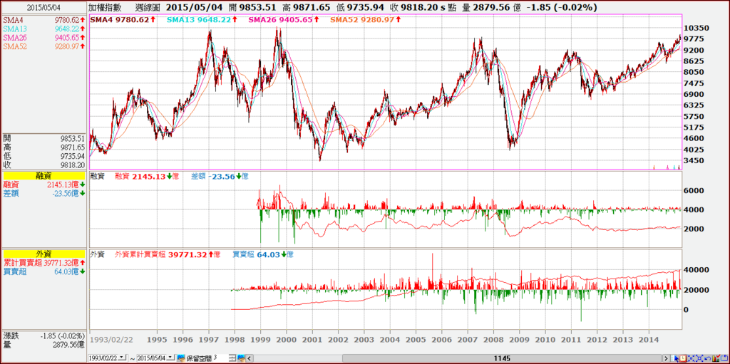Open the start date 1993/02/22 dropdown
730x364 pixels.
(122, 358)
